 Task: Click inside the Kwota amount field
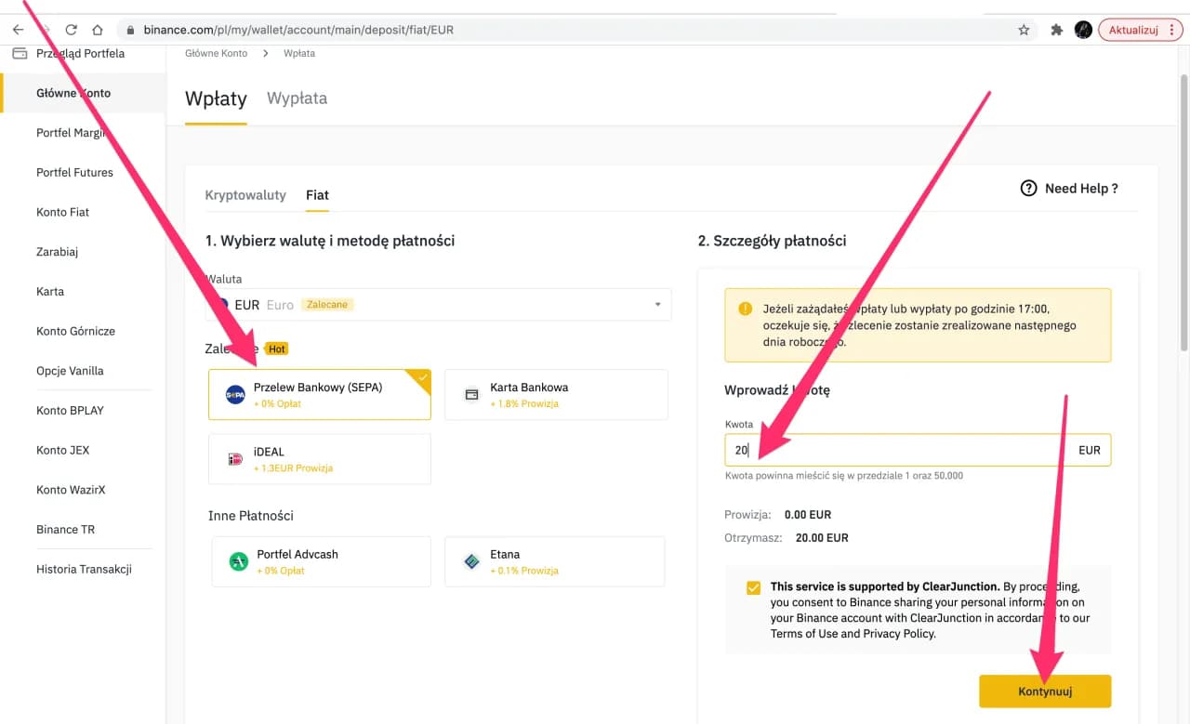pos(883,450)
